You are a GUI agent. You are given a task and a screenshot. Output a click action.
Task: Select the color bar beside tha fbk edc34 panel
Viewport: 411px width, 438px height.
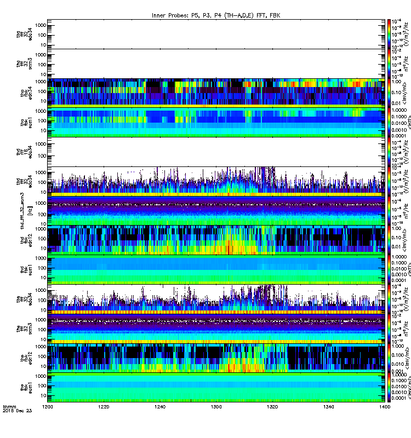pos(389,93)
